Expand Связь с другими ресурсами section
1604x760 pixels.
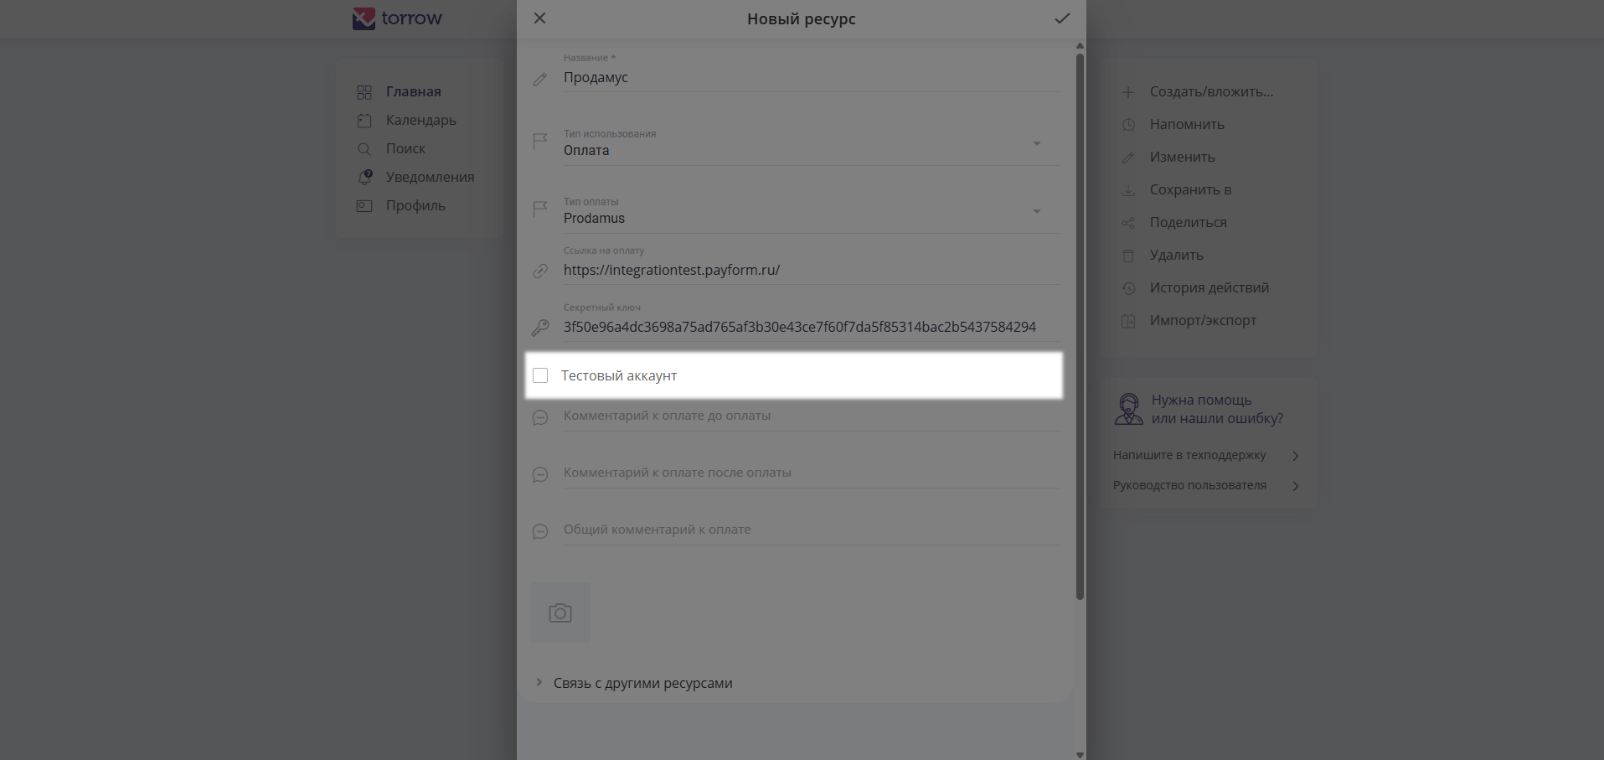tap(642, 683)
